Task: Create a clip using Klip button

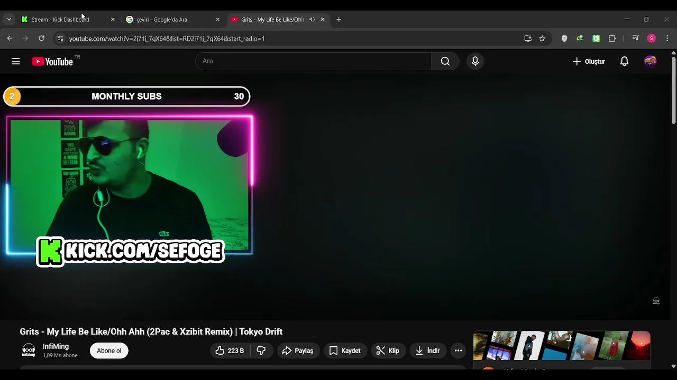Action: (x=388, y=350)
